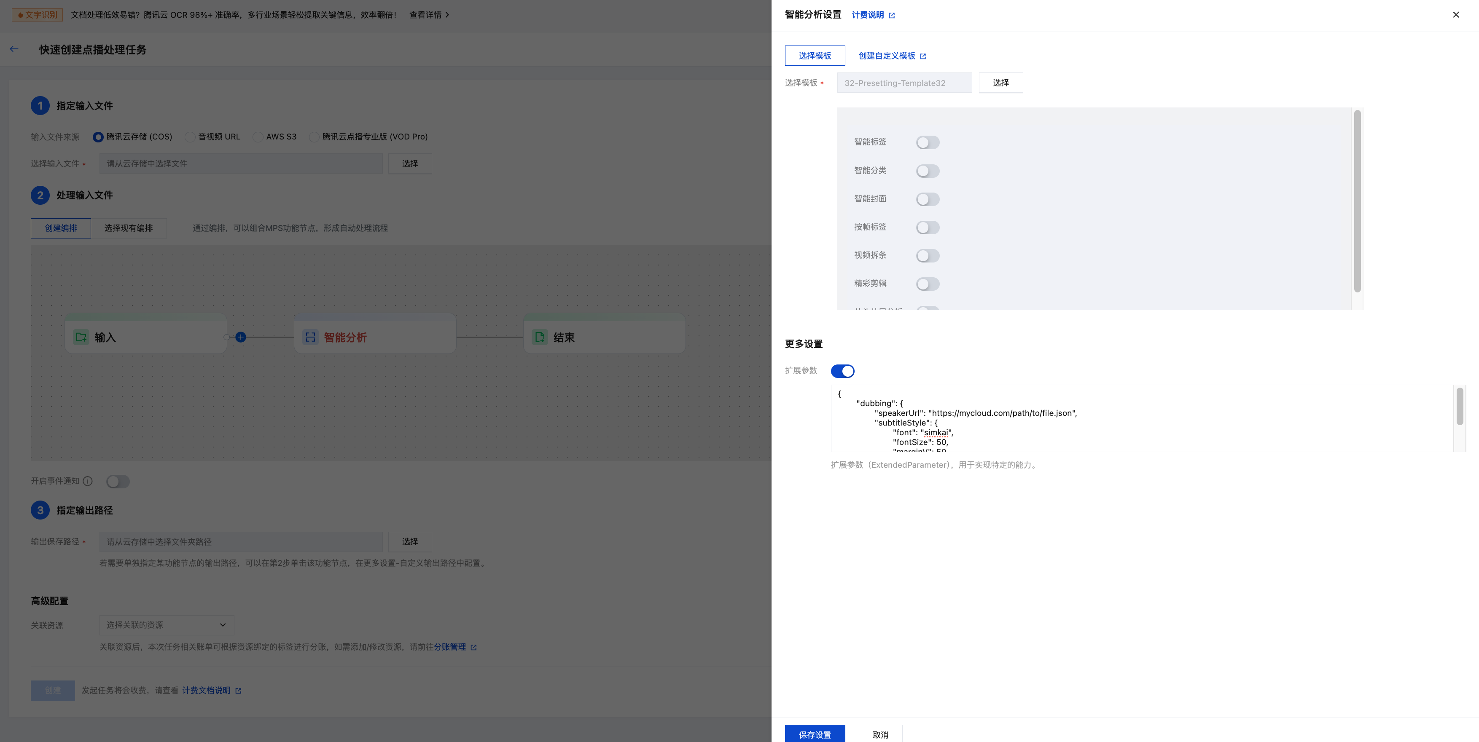Click the info icon beside 开启事件通知
1479x742 pixels.
88,482
